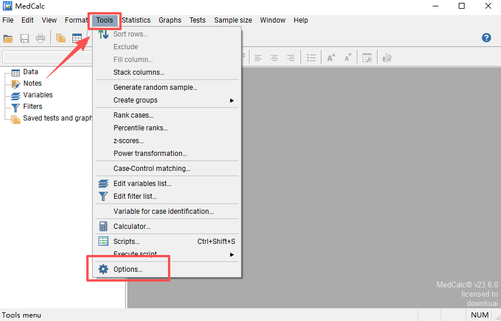The height and width of the screenshot is (321, 501).
Task: Increase font size with larger A icon
Action: 331,58
